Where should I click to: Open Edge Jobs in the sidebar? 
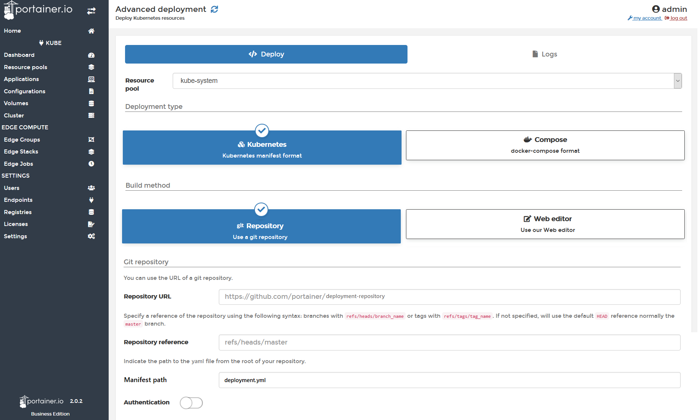point(18,164)
